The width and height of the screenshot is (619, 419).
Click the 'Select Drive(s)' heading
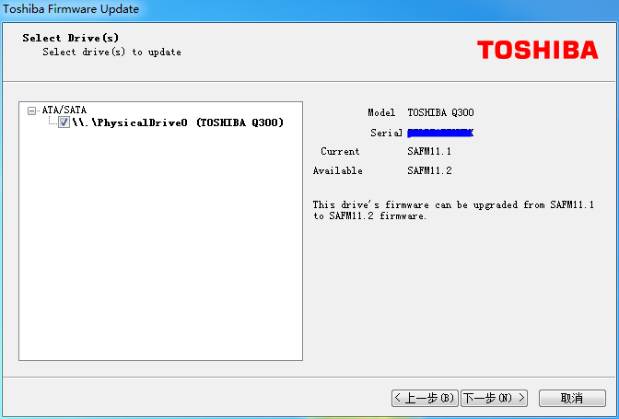point(70,38)
